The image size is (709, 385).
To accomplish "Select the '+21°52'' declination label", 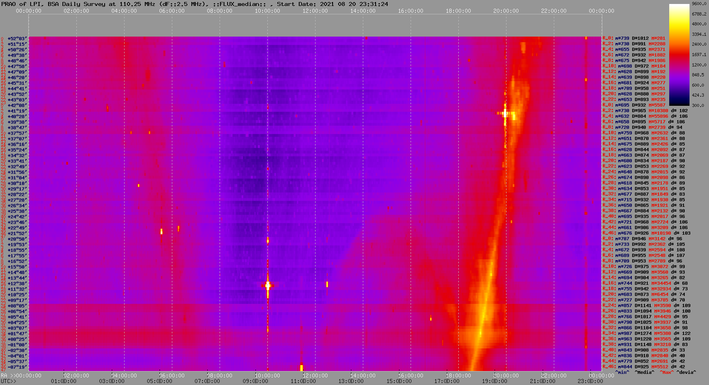I will [x=17, y=233].
